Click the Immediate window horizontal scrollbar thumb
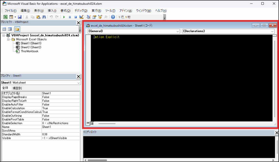Screen dimensions: 279x162 coord(97,160)
